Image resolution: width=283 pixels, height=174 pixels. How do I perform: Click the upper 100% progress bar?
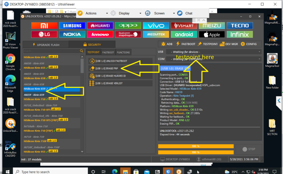click(196, 146)
